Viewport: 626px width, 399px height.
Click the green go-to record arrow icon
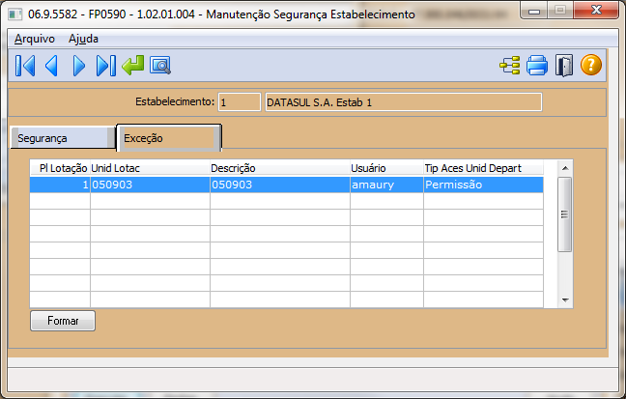(133, 66)
